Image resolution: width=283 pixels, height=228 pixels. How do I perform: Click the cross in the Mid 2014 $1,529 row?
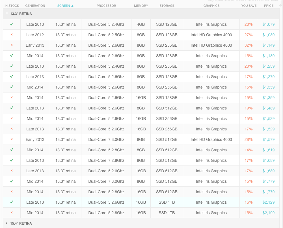pos(12,119)
